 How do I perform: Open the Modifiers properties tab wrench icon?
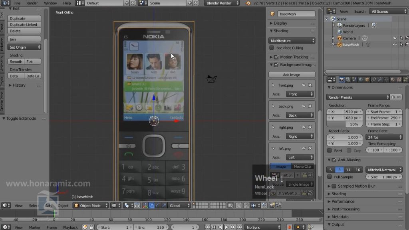pos(380,79)
